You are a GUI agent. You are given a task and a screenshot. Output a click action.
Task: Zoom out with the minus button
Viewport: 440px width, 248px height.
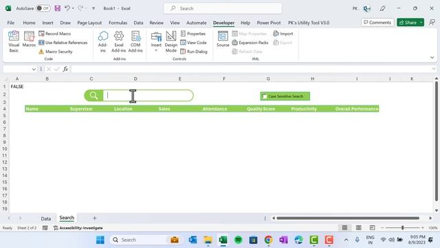click(382, 228)
